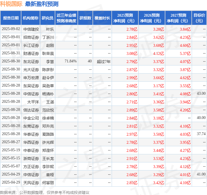This screenshot has width=207, height=195.
Task: Click the 数据来源 disclaimer footer text
Action: [x=45, y=192]
